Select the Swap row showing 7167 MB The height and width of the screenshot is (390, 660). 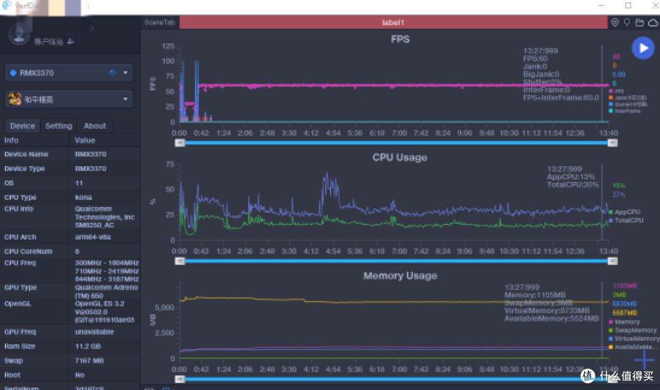pyautogui.click(x=70, y=361)
